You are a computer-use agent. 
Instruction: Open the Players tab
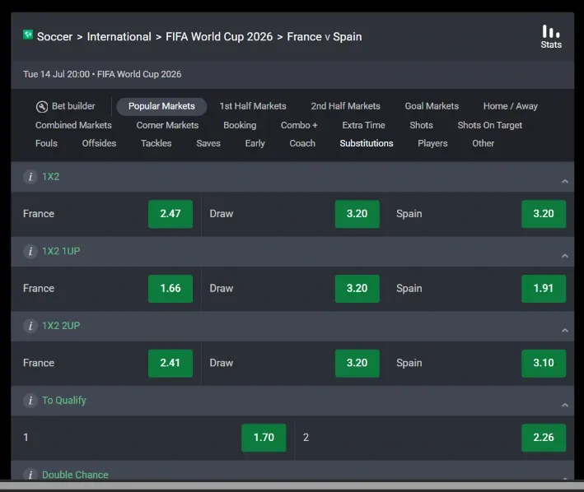432,143
